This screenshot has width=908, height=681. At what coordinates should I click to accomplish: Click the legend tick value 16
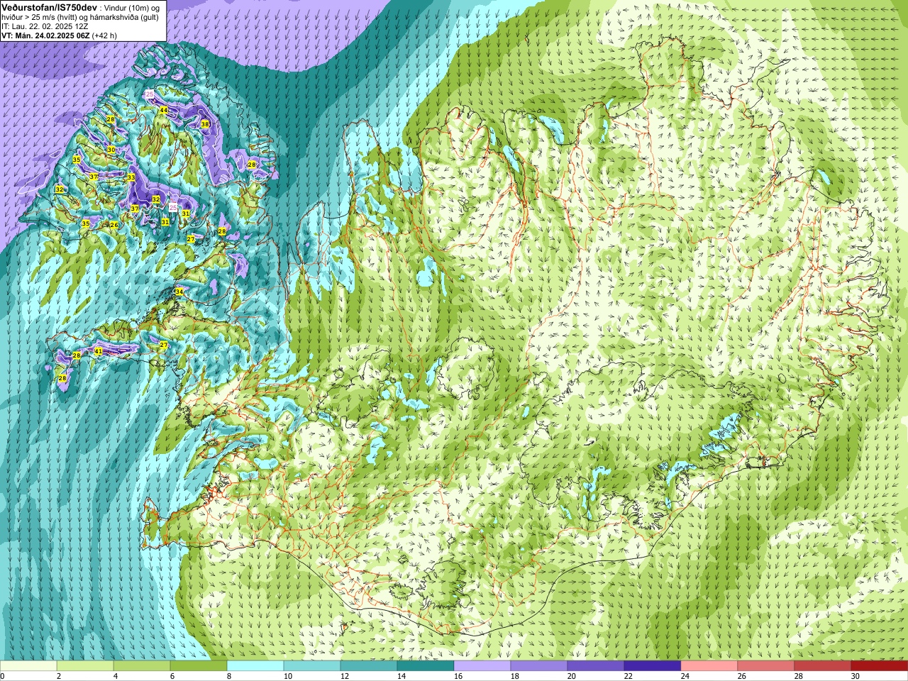[x=458, y=676]
